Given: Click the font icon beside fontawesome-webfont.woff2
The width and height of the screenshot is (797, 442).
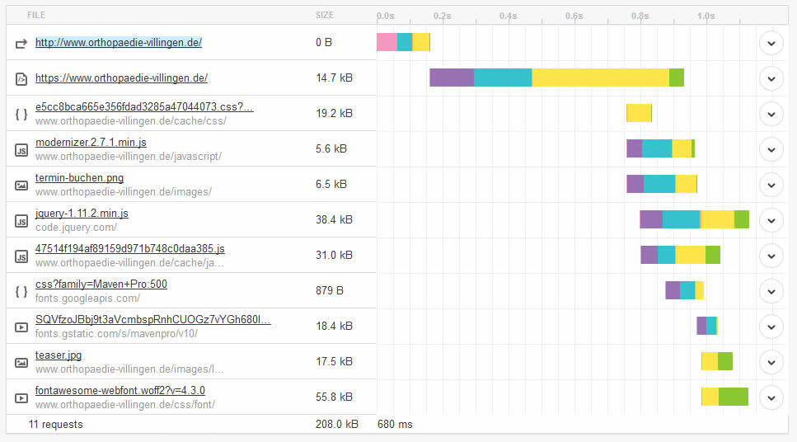Looking at the screenshot, I should coord(21,397).
